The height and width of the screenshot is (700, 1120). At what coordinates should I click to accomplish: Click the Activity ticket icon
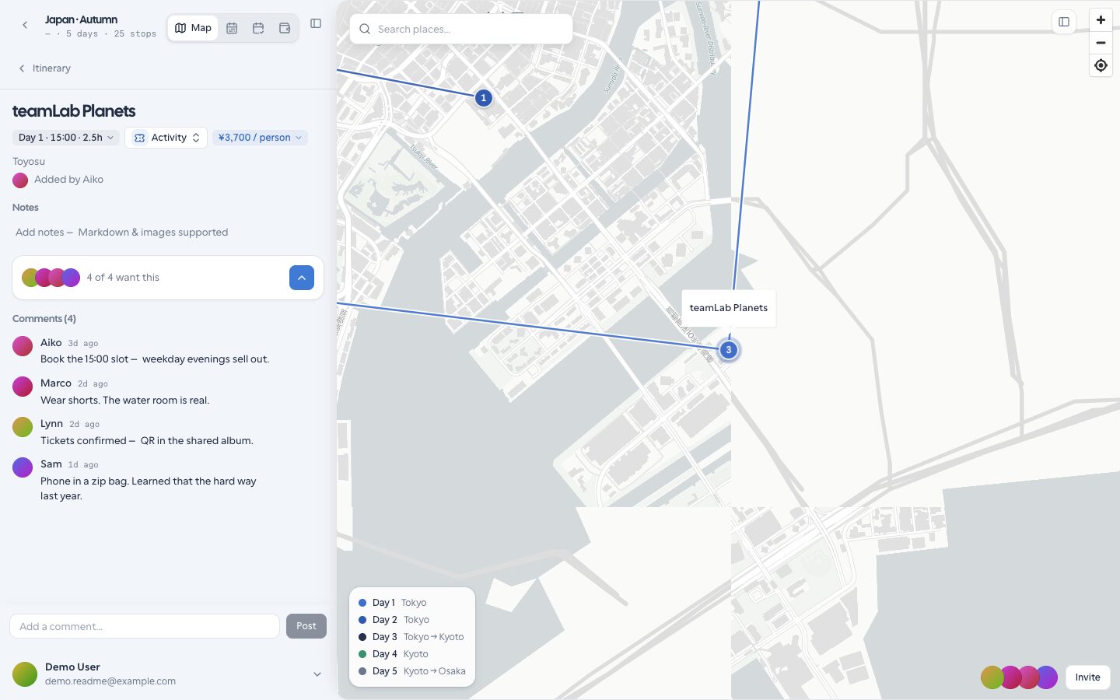click(x=140, y=138)
